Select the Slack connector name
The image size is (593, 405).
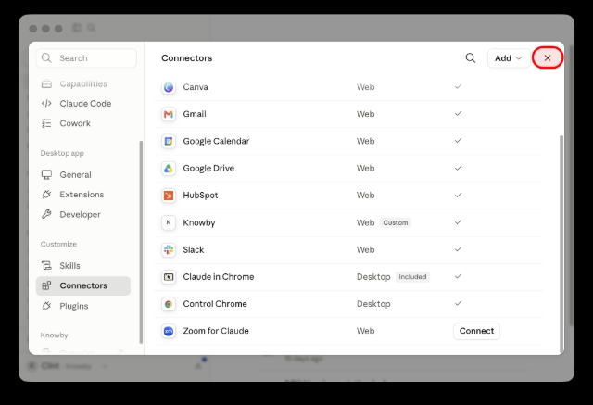tap(194, 249)
